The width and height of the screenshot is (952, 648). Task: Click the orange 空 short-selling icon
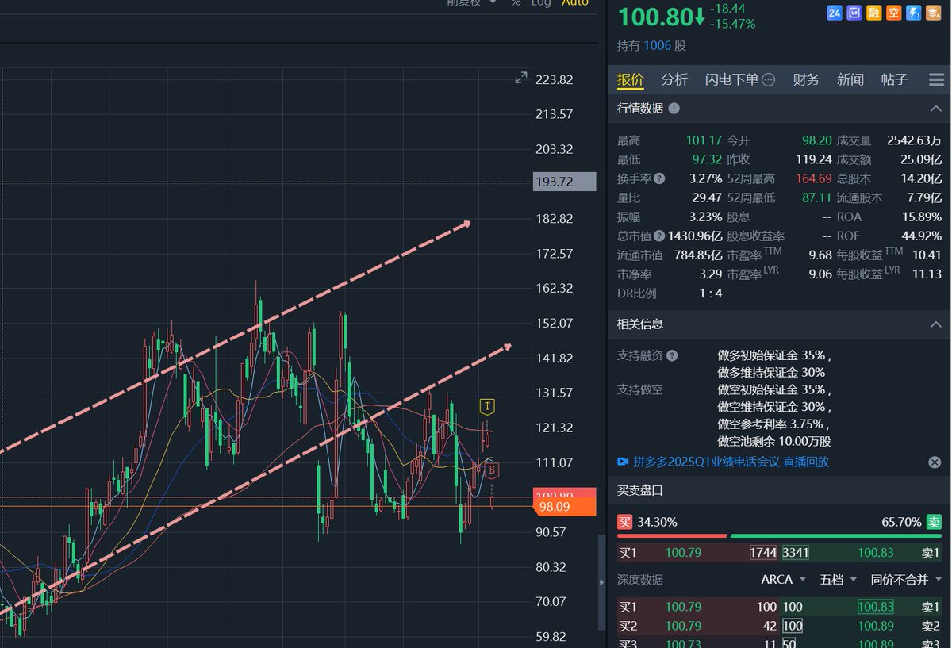[893, 13]
